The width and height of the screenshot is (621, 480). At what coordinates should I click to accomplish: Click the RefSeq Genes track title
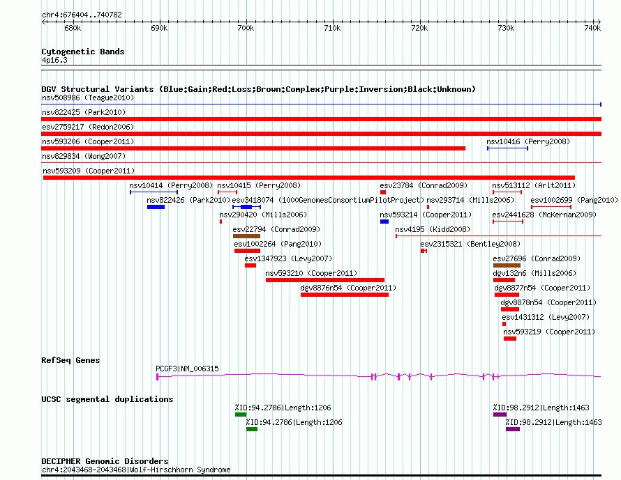70,360
